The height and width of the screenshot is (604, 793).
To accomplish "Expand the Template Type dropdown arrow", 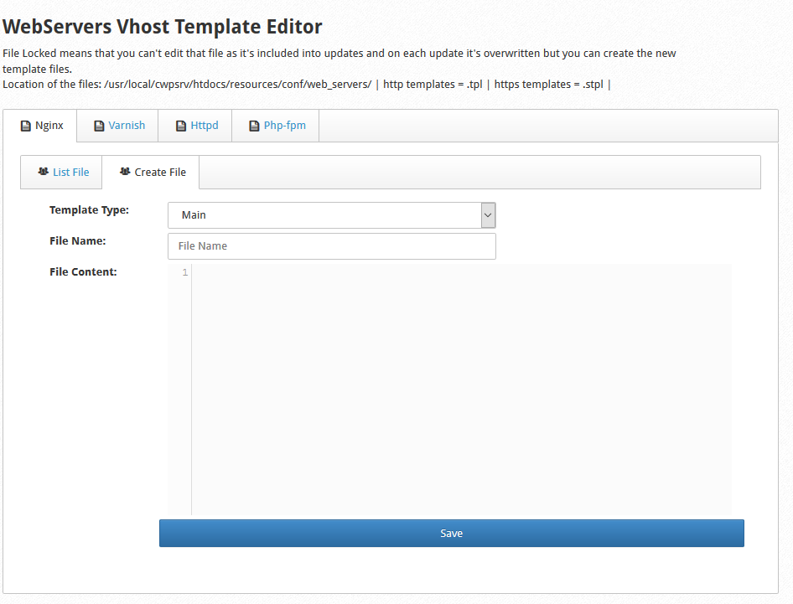I will coord(488,215).
